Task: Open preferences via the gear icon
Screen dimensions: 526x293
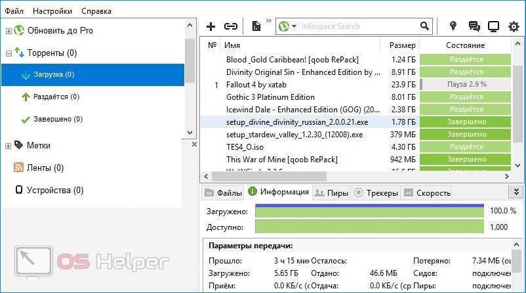Action: pos(513,26)
